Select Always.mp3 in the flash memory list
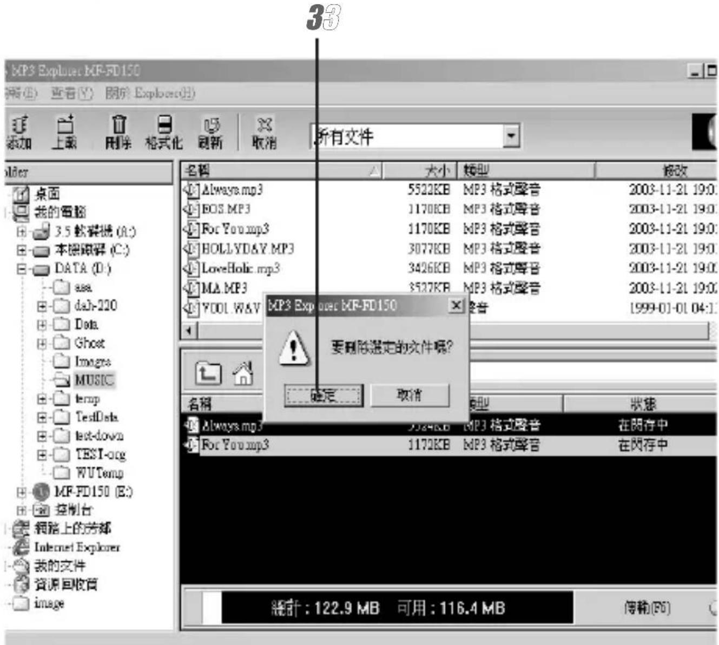Viewport: 719px width, 645px height. (x=232, y=425)
